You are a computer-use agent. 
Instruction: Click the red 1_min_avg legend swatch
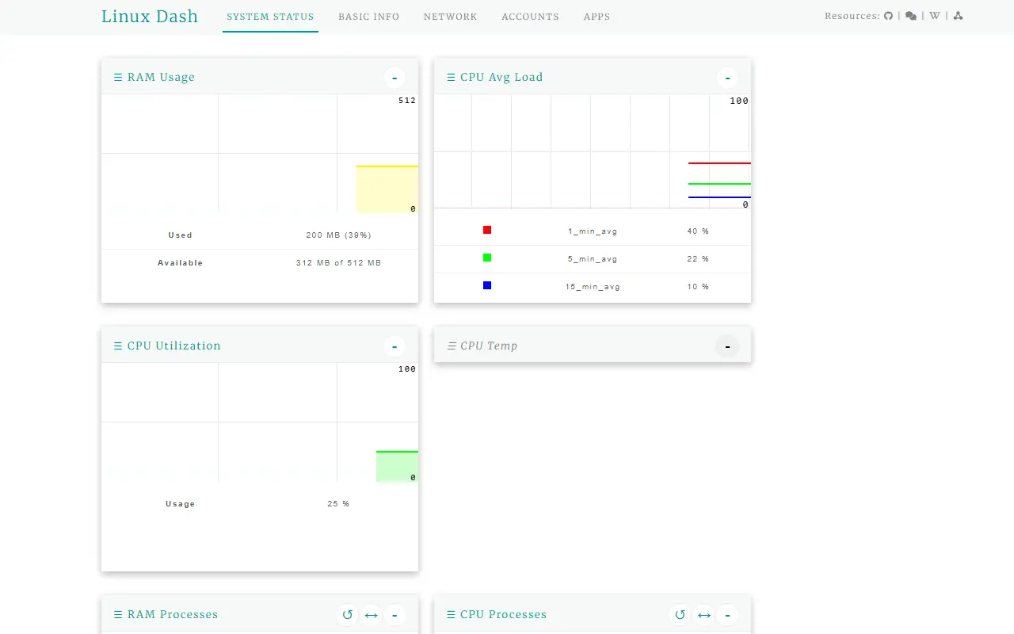487,230
